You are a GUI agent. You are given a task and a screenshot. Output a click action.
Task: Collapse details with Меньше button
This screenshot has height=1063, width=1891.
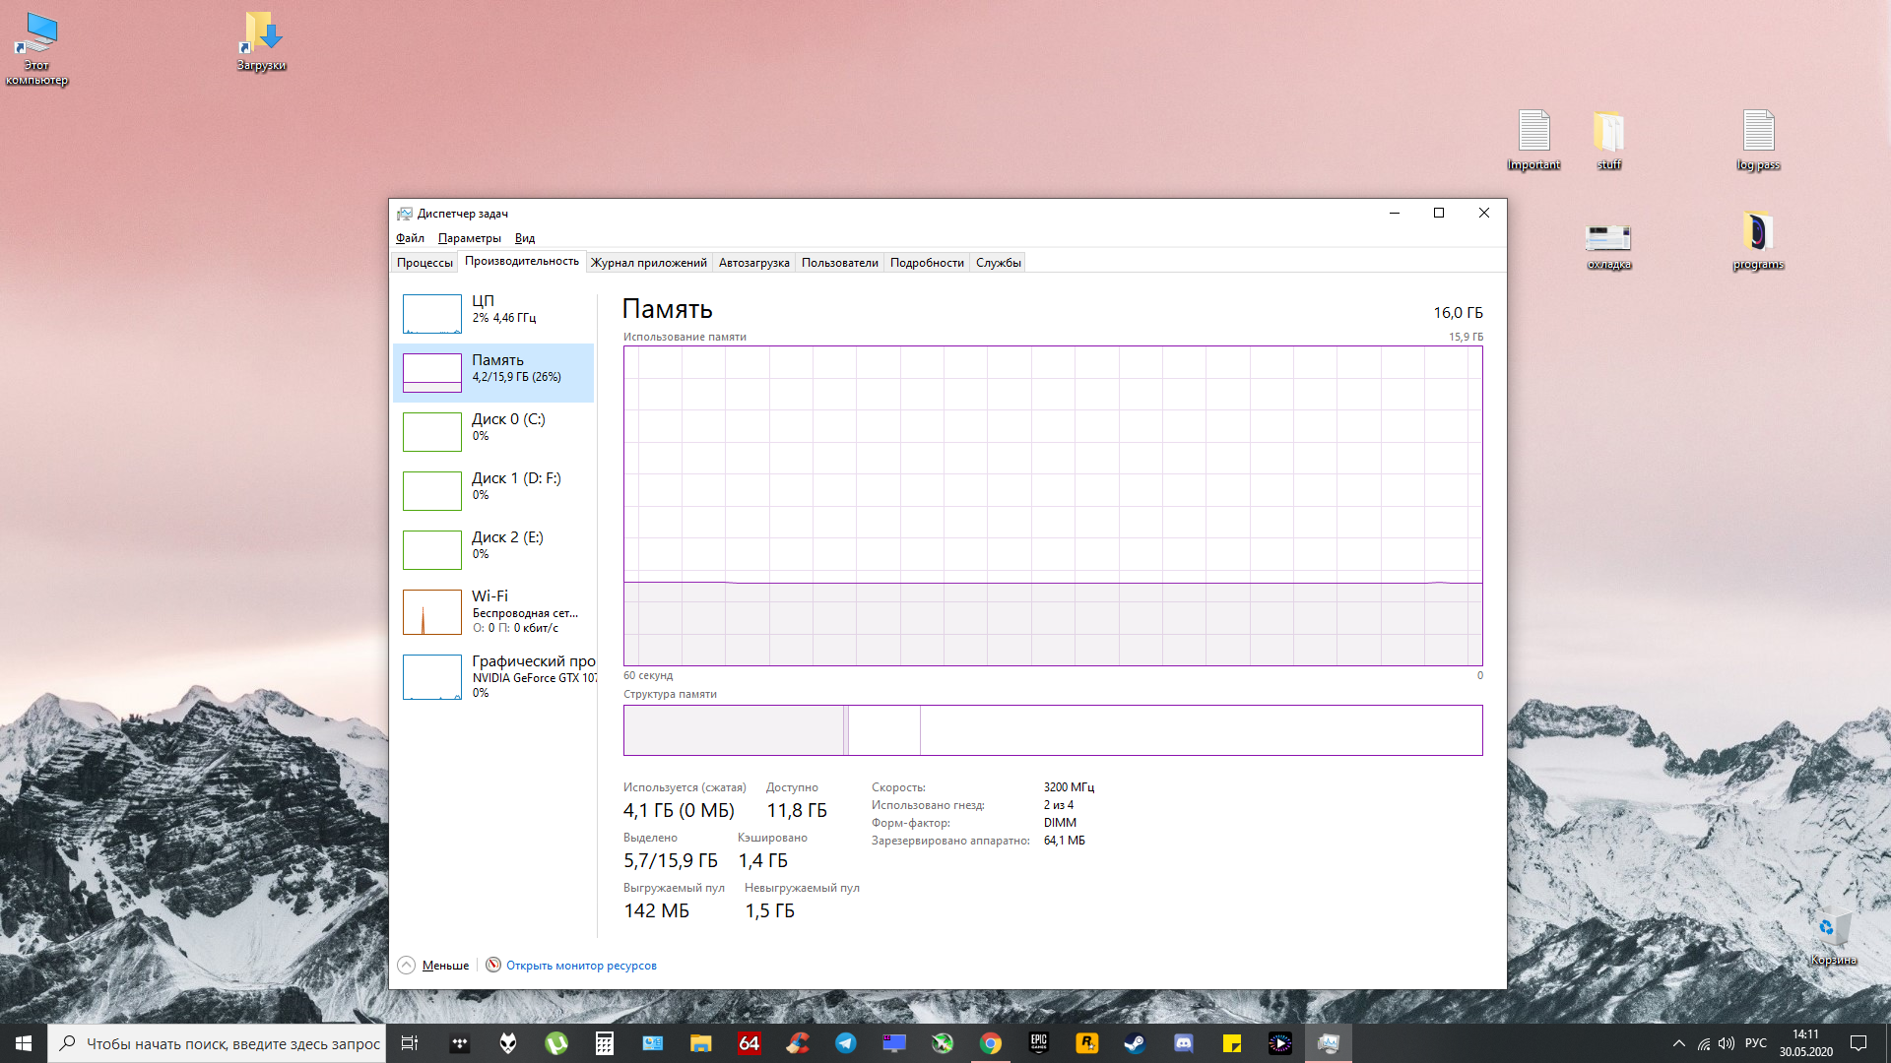(x=434, y=966)
